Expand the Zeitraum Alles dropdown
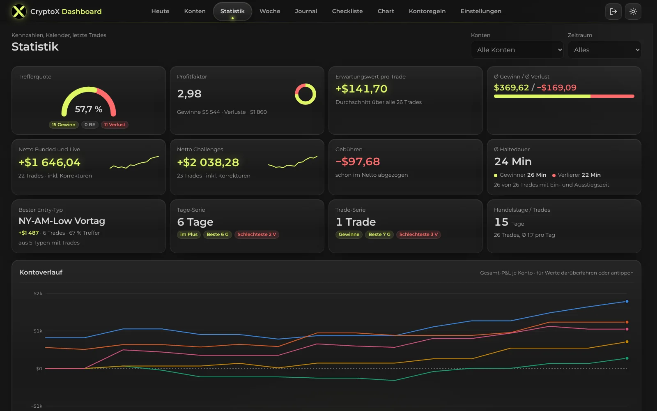This screenshot has height=411, width=657. click(x=604, y=50)
